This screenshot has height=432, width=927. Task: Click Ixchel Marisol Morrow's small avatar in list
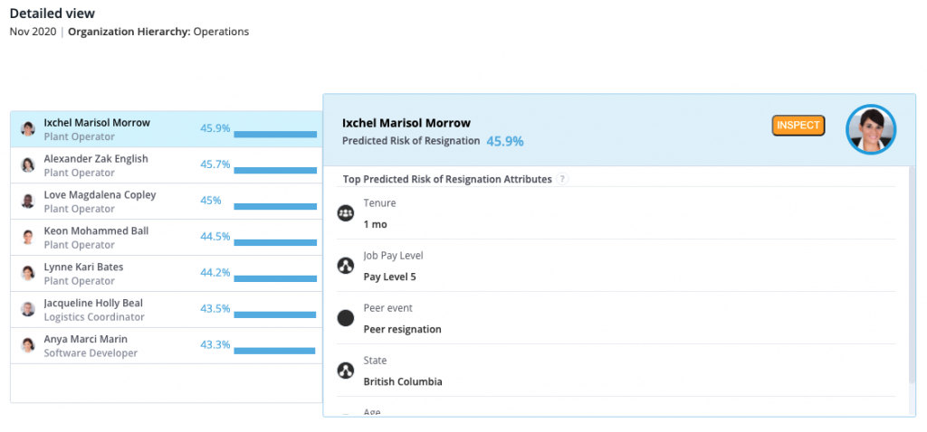[x=28, y=129]
